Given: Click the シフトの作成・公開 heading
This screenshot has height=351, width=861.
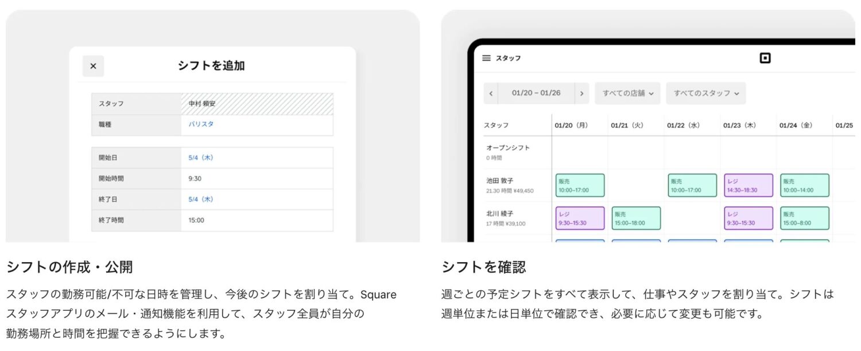Looking at the screenshot, I should pyautogui.click(x=69, y=267).
